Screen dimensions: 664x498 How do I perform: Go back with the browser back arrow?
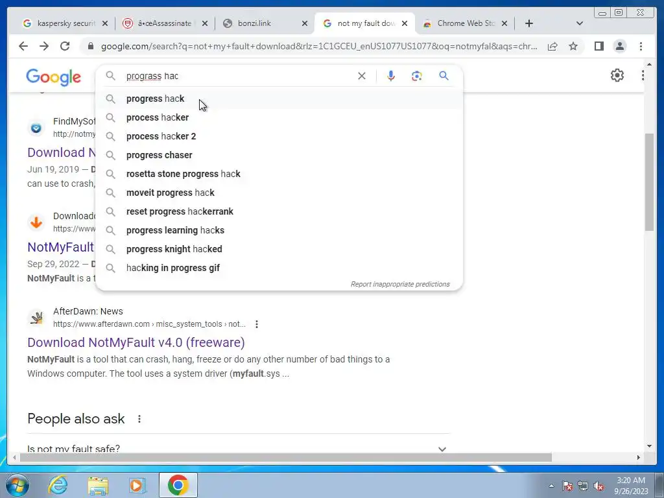click(x=23, y=46)
